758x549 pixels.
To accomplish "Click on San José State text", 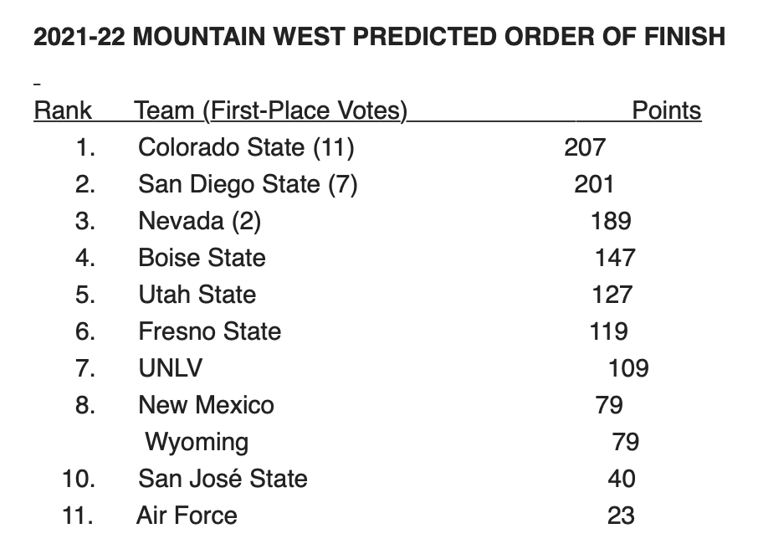I will tap(223, 479).
